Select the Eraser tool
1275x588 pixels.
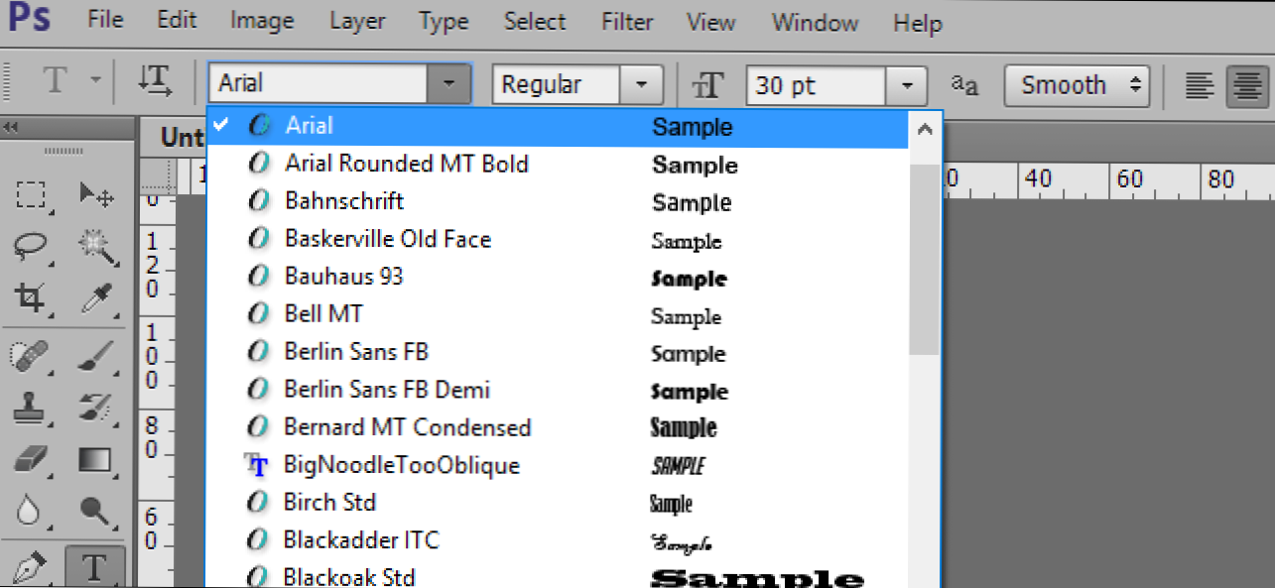tap(32, 459)
